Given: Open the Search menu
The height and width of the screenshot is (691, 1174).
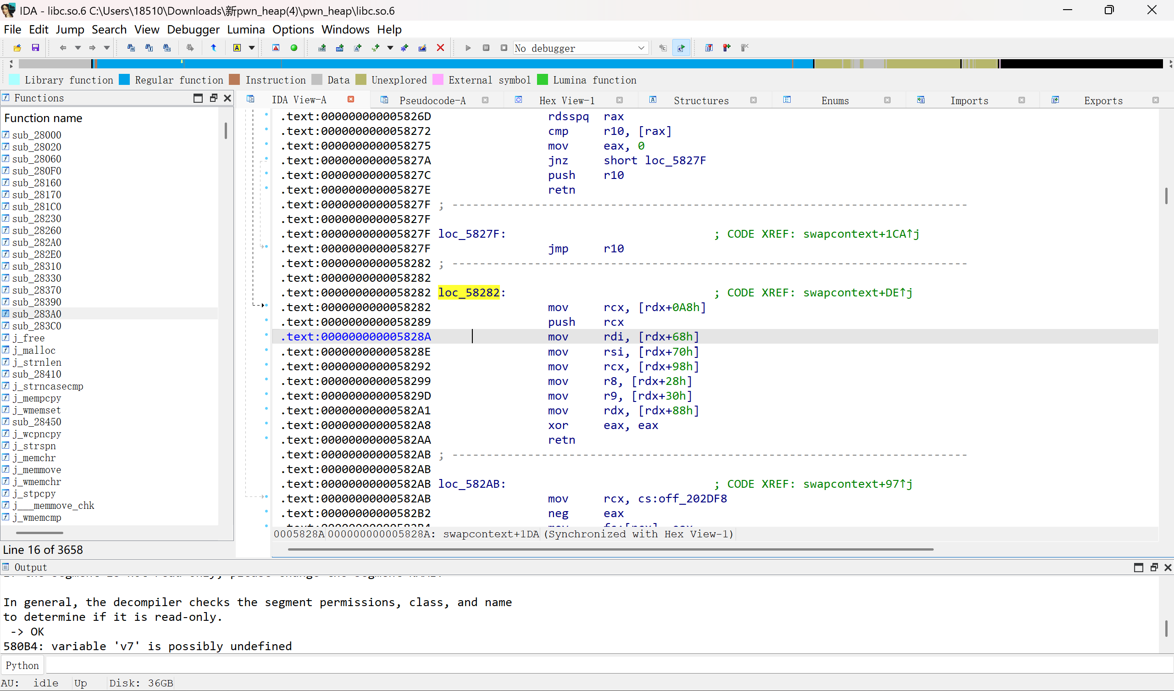Looking at the screenshot, I should click(109, 29).
